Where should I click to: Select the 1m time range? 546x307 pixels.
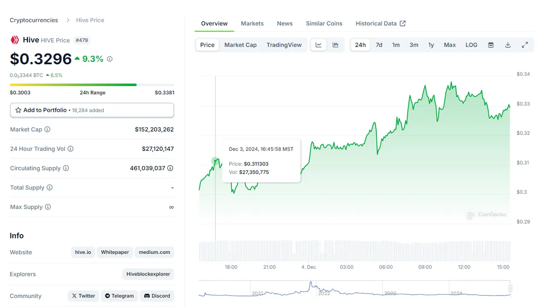[x=396, y=45]
